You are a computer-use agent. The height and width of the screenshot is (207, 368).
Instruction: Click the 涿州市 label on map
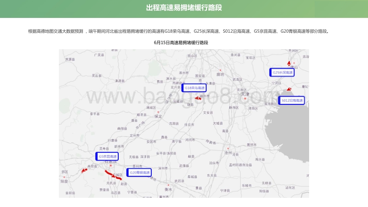pos(184,73)
